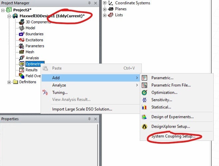Click the Field Overlays node icon
The width and height of the screenshot is (219, 166).
[22, 76]
